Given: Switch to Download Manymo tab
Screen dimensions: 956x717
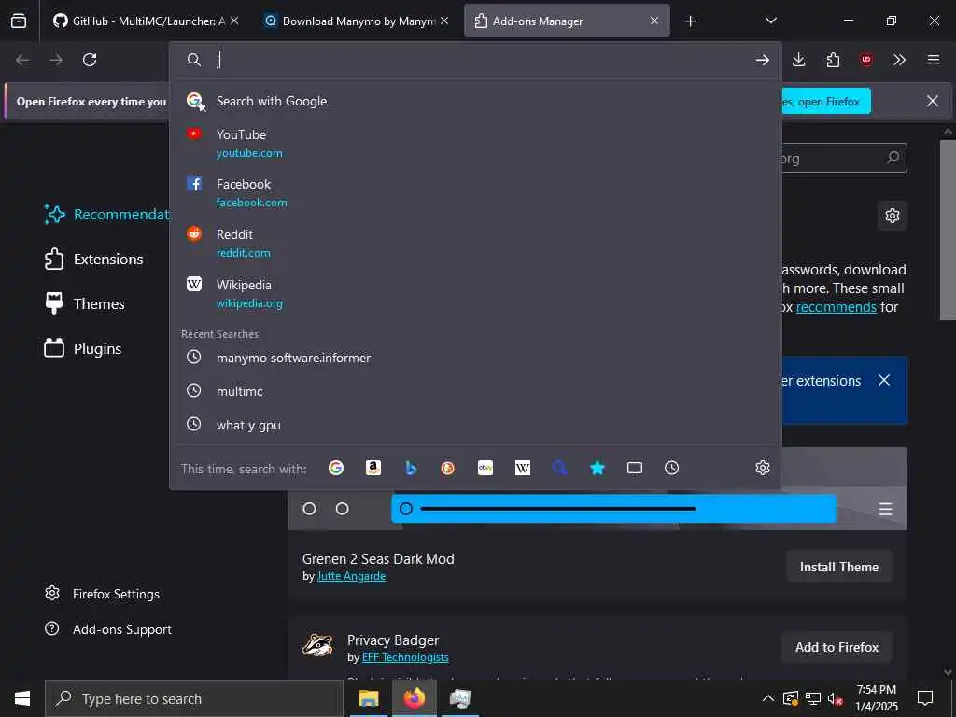Looking at the screenshot, I should 357,21.
